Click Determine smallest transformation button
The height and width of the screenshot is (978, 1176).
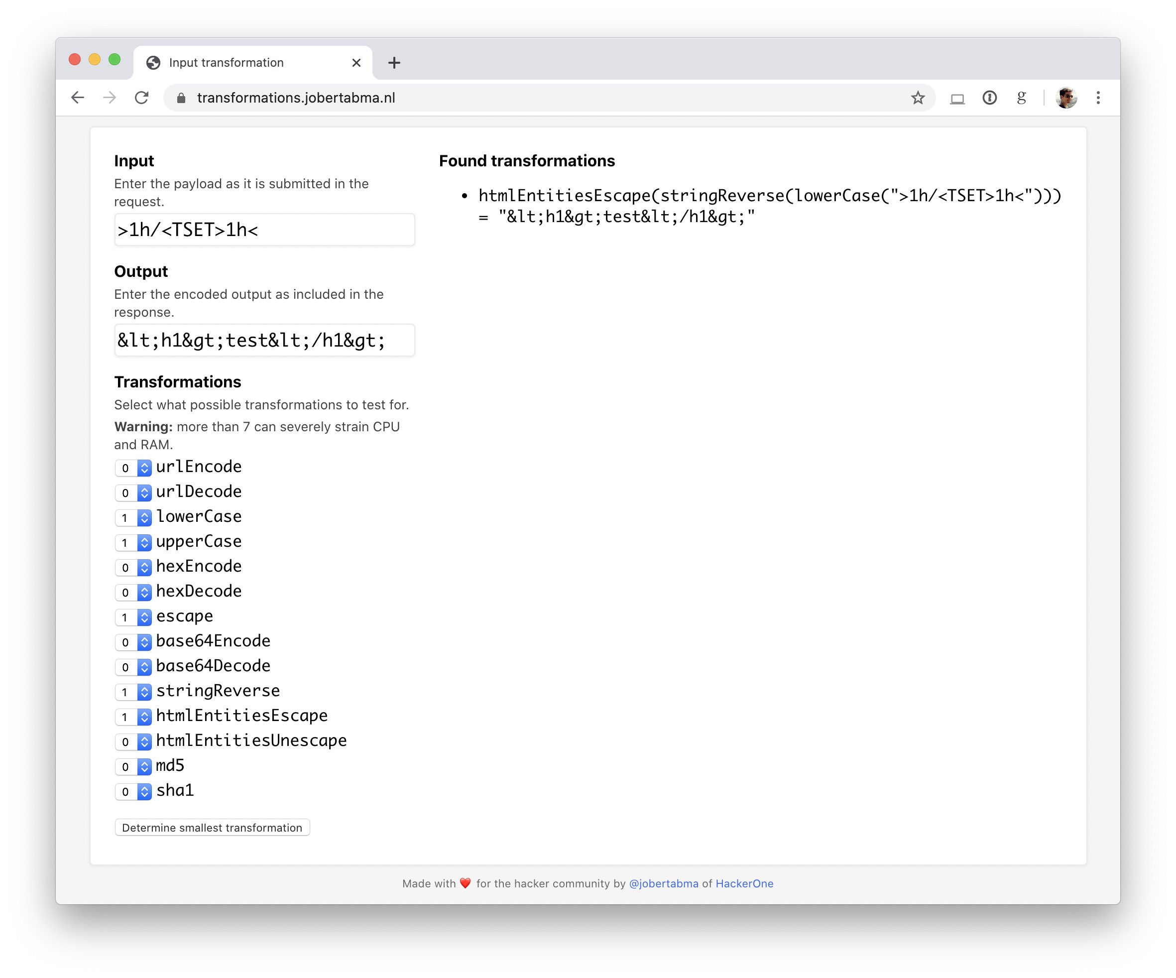pos(212,827)
